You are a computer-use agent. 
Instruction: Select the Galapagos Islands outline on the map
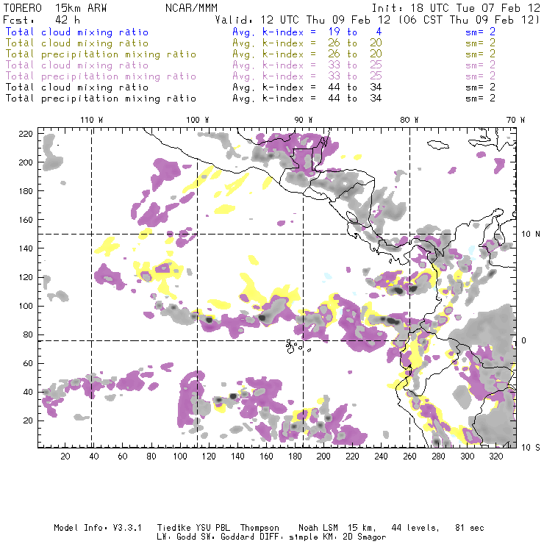(x=297, y=346)
